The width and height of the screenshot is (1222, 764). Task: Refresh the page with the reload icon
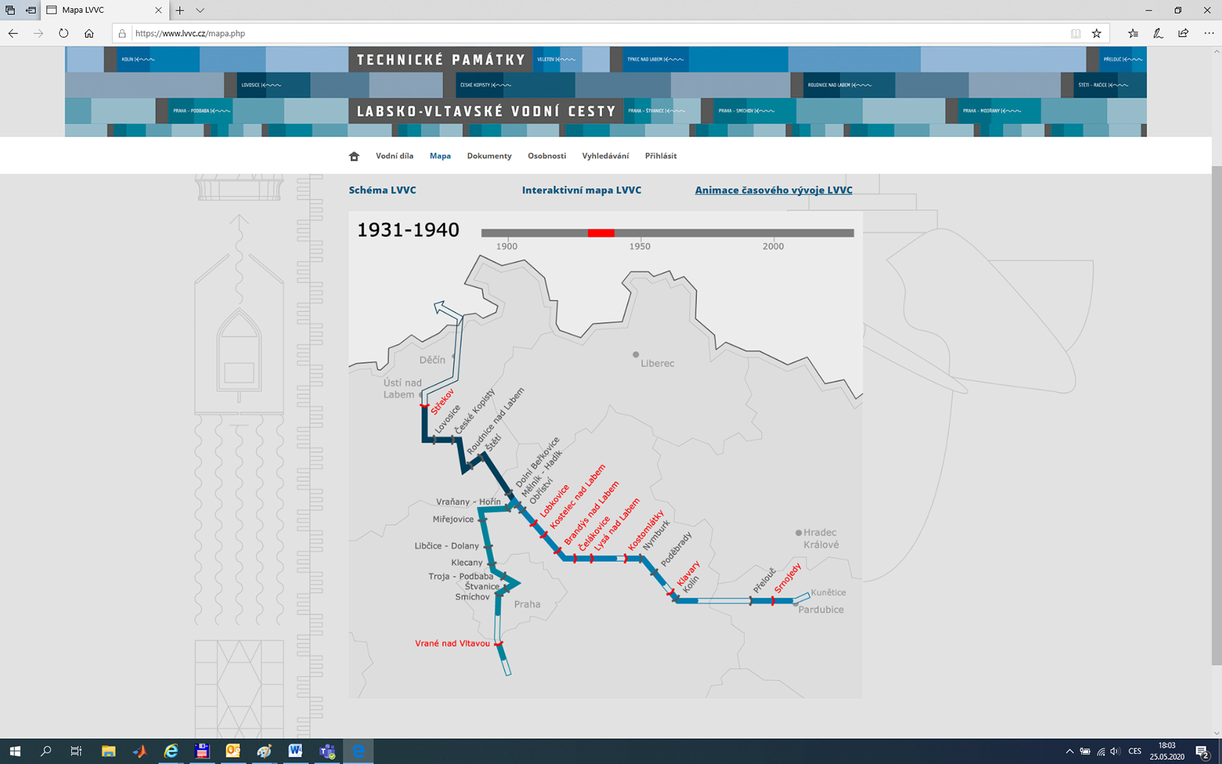[63, 33]
